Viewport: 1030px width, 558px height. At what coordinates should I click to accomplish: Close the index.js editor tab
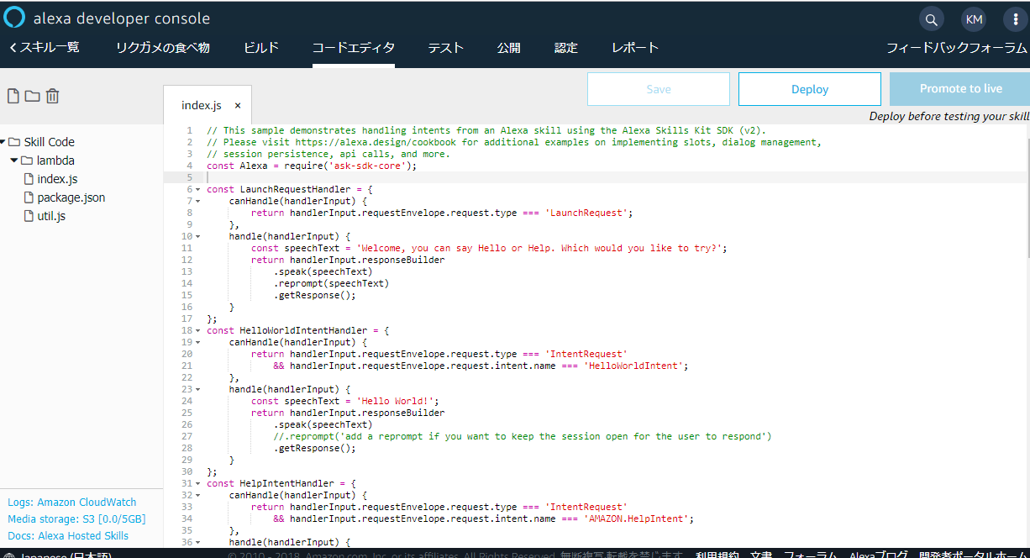(x=238, y=106)
